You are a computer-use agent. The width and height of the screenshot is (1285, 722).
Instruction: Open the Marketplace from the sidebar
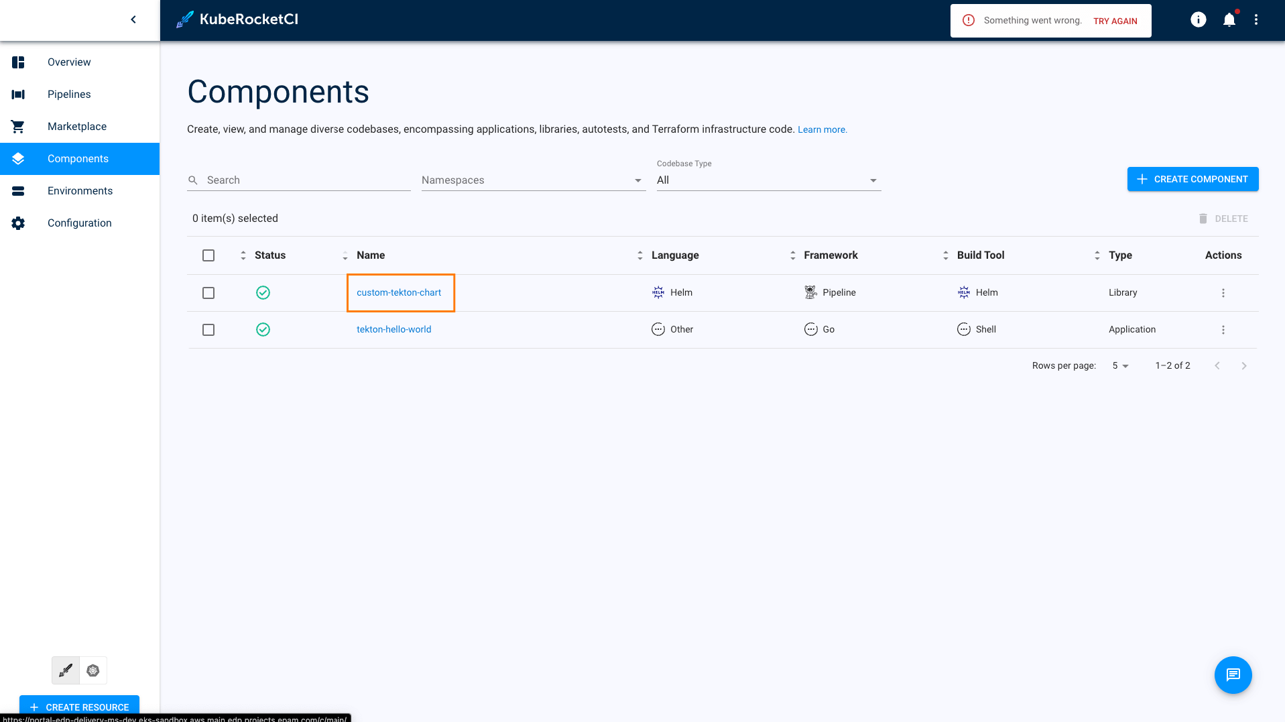coord(76,126)
